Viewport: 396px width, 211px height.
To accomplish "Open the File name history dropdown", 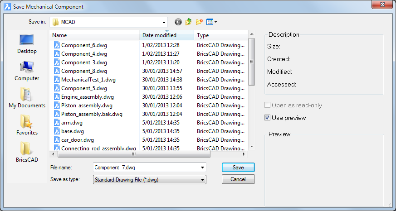I will coord(202,168).
